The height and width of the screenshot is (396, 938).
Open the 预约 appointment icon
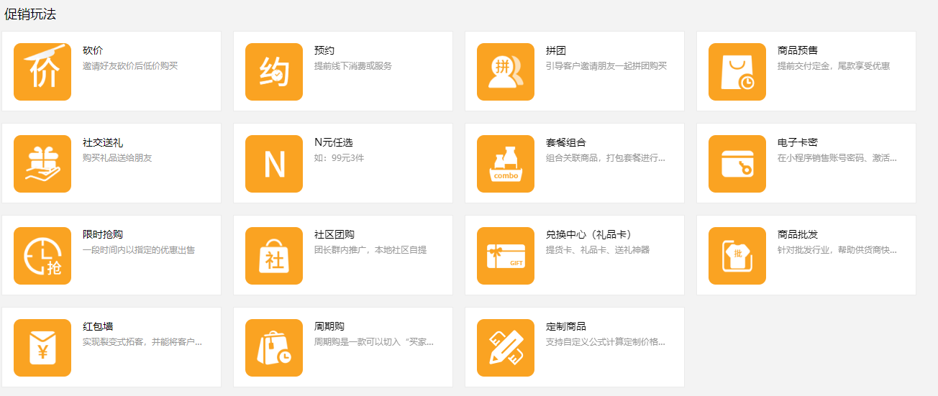point(274,72)
